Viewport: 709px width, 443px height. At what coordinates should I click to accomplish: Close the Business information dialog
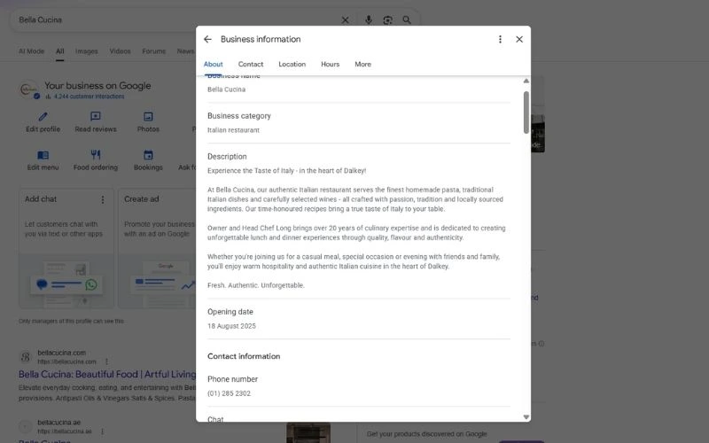pos(519,39)
